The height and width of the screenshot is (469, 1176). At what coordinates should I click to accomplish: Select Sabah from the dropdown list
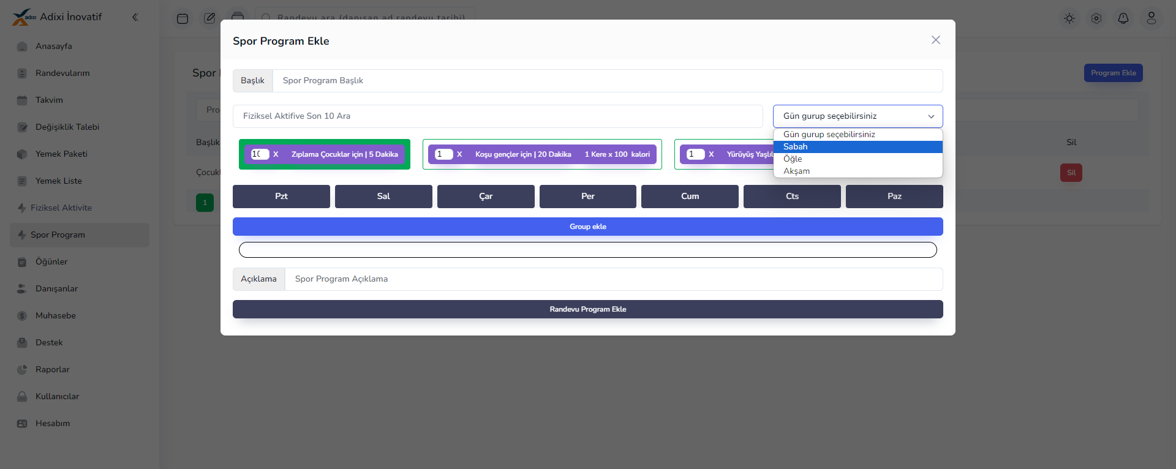pyautogui.click(x=858, y=147)
